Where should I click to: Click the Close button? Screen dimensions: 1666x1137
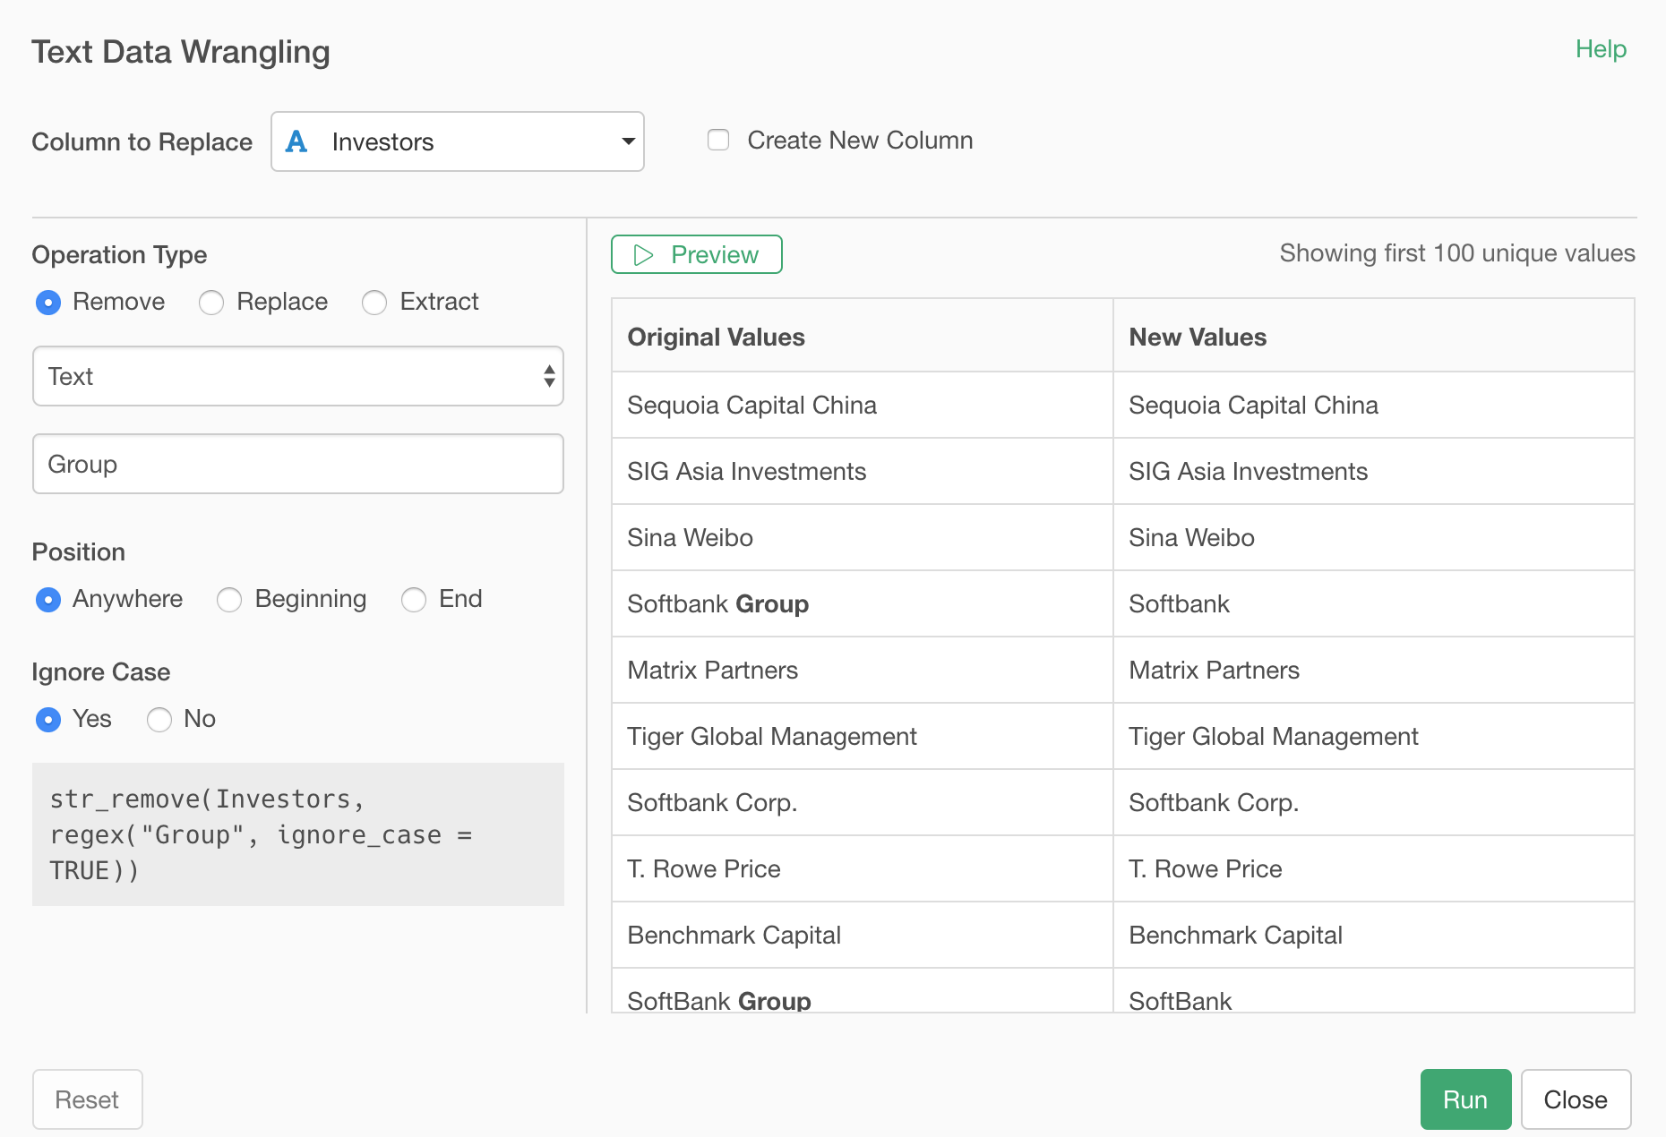[x=1576, y=1099]
